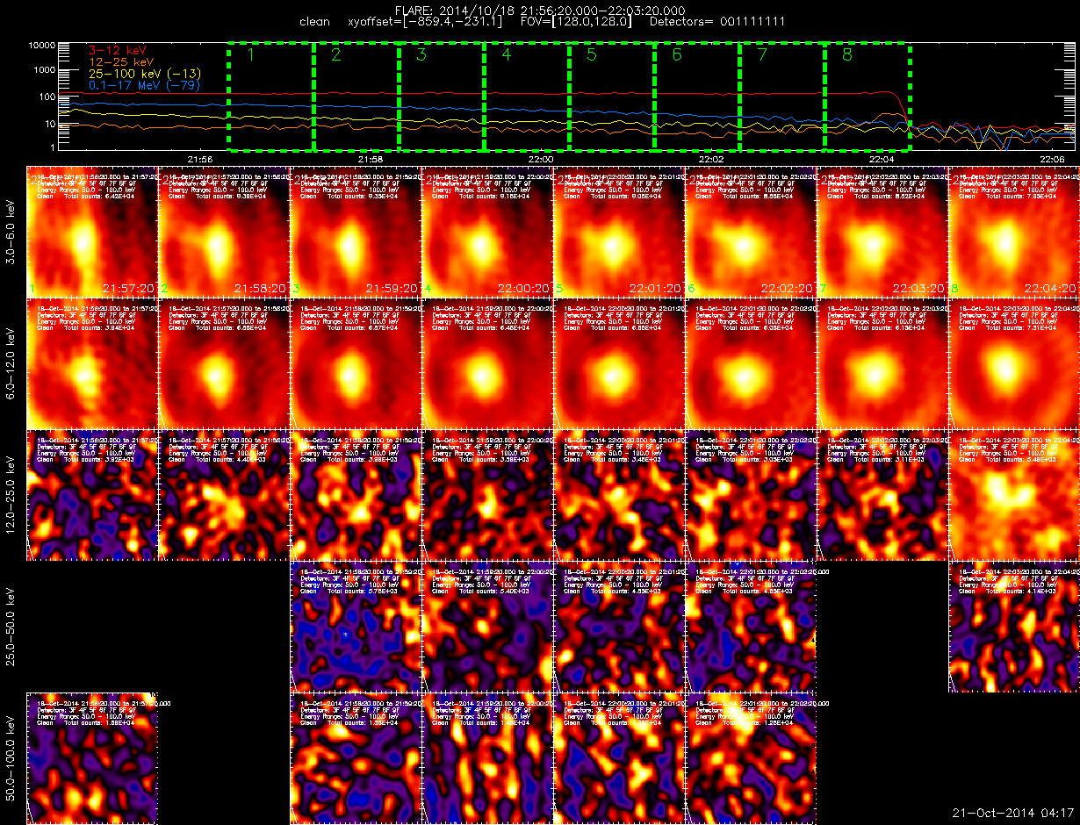Open the 3.0-6.0 keV image stamped 22:04:20
Image resolution: width=1080 pixels, height=825 pixels.
tap(1014, 231)
